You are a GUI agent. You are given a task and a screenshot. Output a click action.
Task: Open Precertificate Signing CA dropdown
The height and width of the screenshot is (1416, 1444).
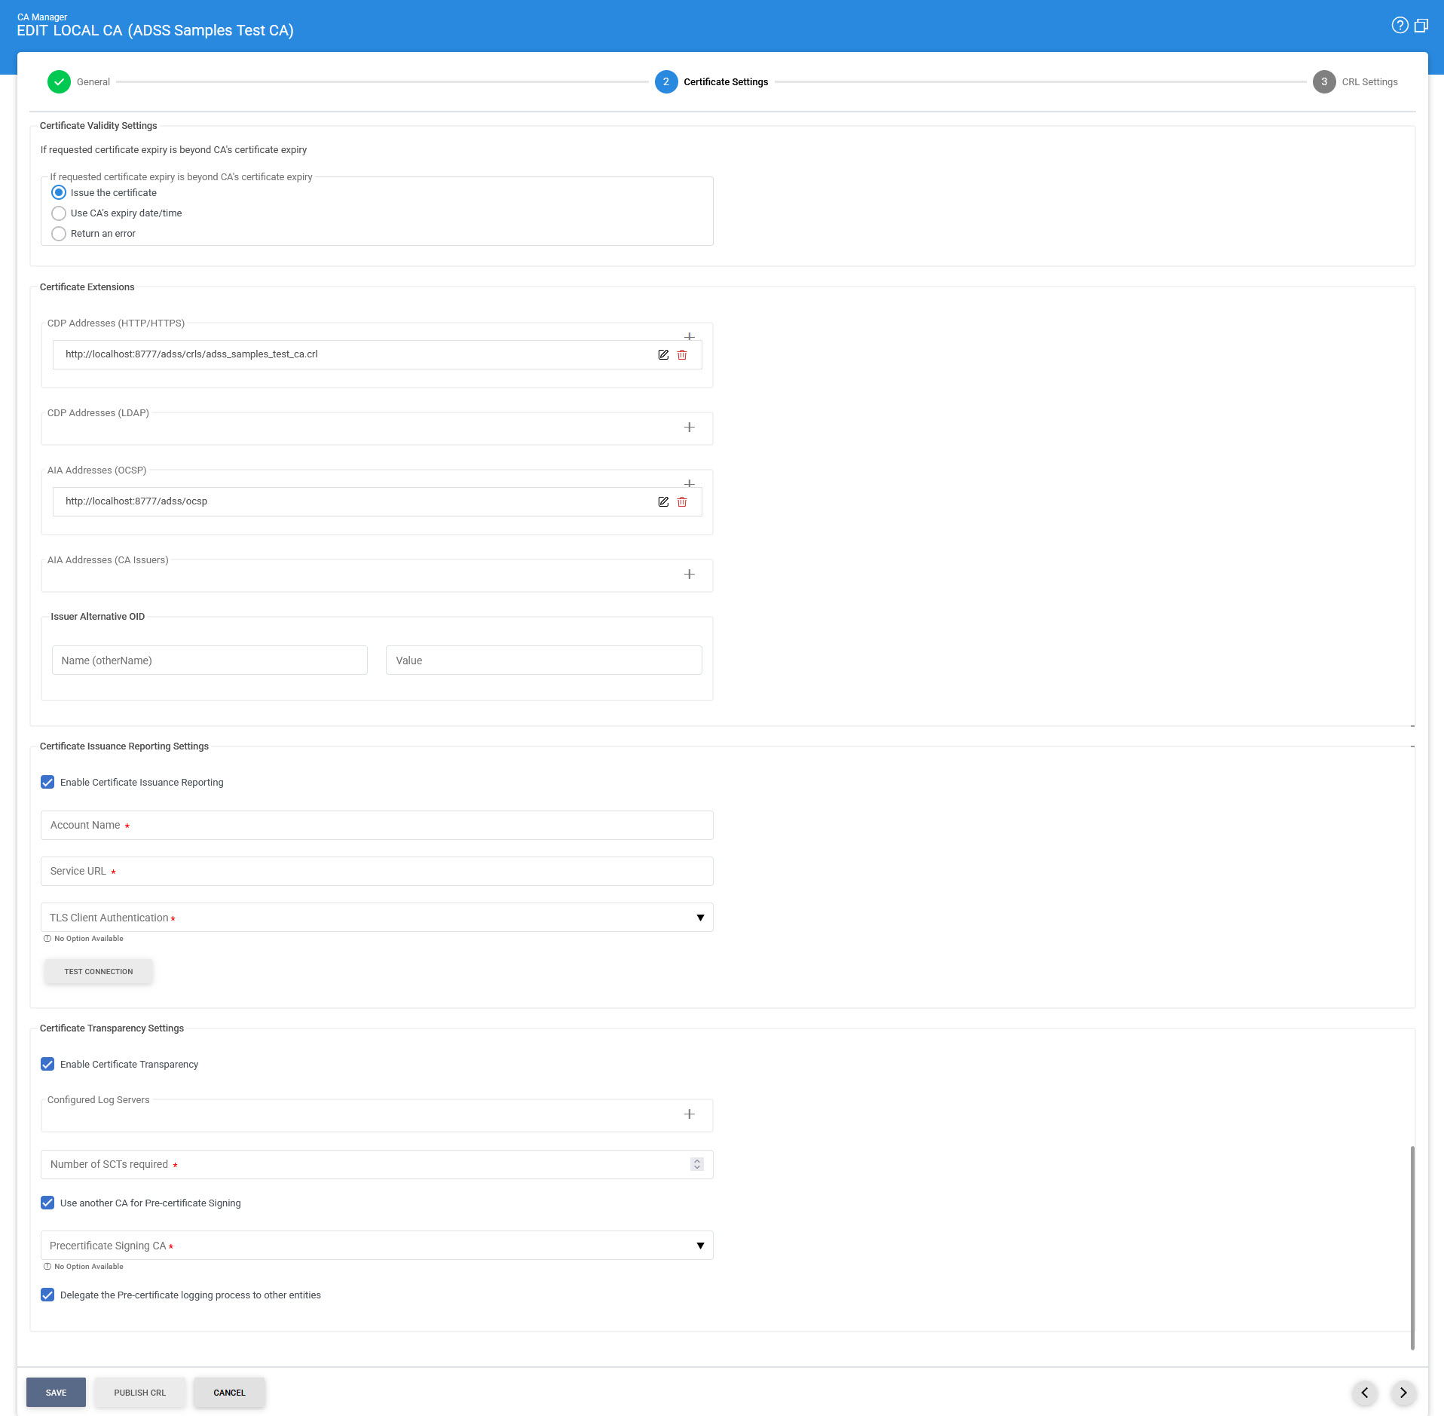(377, 1246)
